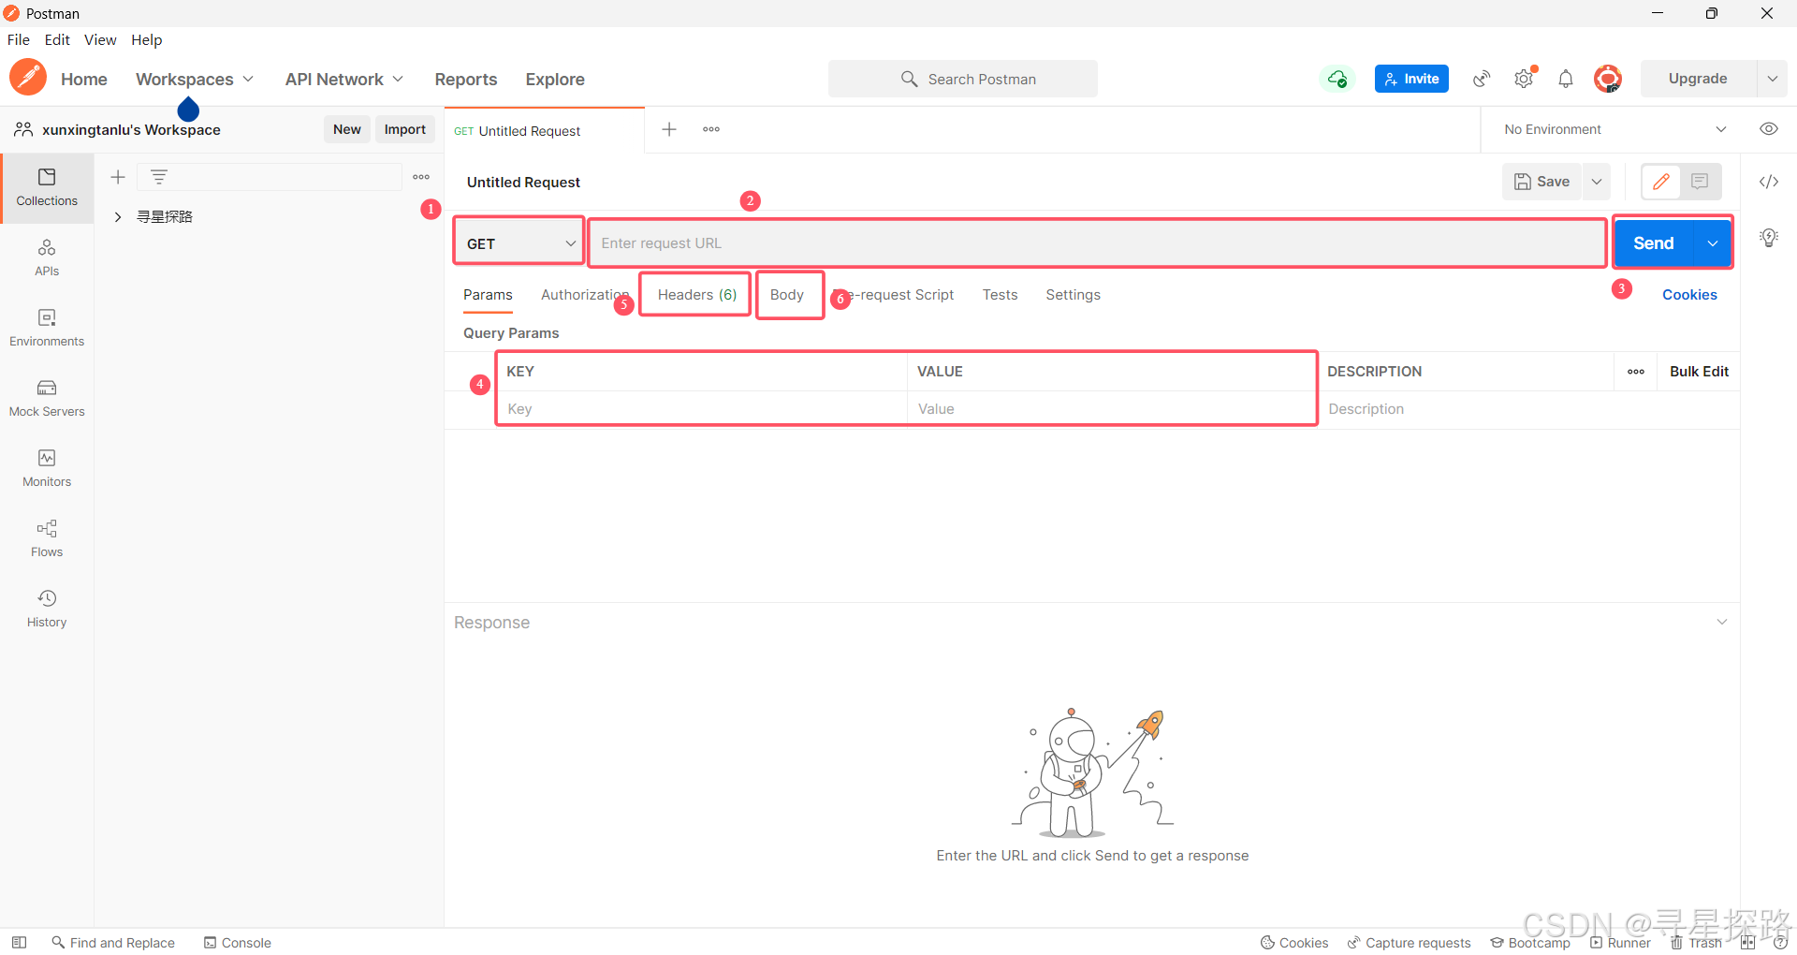This screenshot has height=955, width=1797.
Task: Click the Enter request URL field
Action: [1097, 243]
